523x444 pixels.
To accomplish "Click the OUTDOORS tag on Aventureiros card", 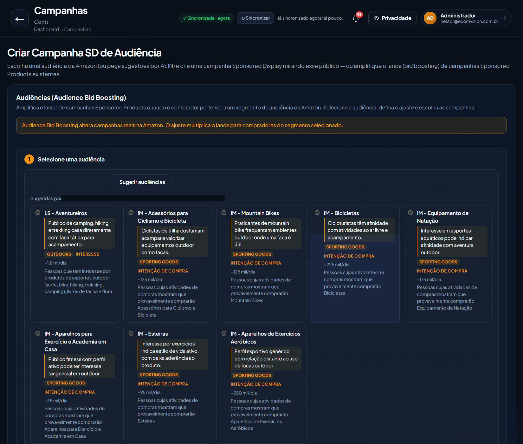I will [59, 254].
